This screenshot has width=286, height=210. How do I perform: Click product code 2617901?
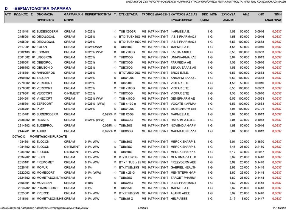pyautogui.click(x=24, y=47)
